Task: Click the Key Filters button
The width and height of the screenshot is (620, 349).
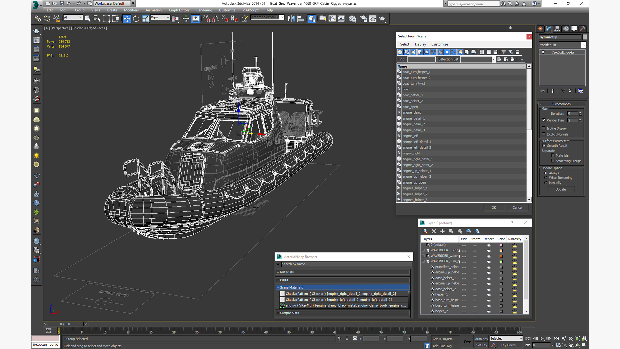Action: pyautogui.click(x=510, y=345)
